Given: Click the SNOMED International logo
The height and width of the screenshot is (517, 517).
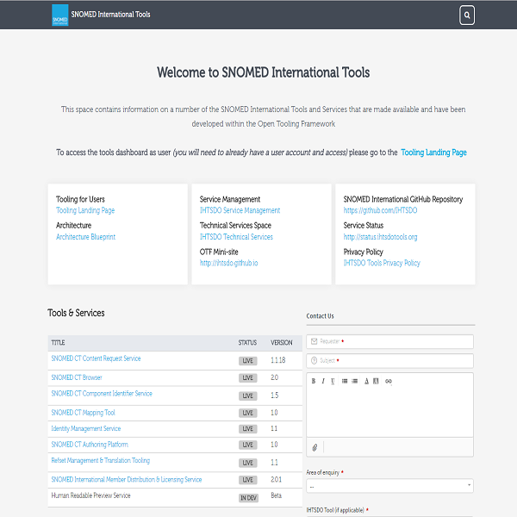Looking at the screenshot, I should (x=60, y=15).
